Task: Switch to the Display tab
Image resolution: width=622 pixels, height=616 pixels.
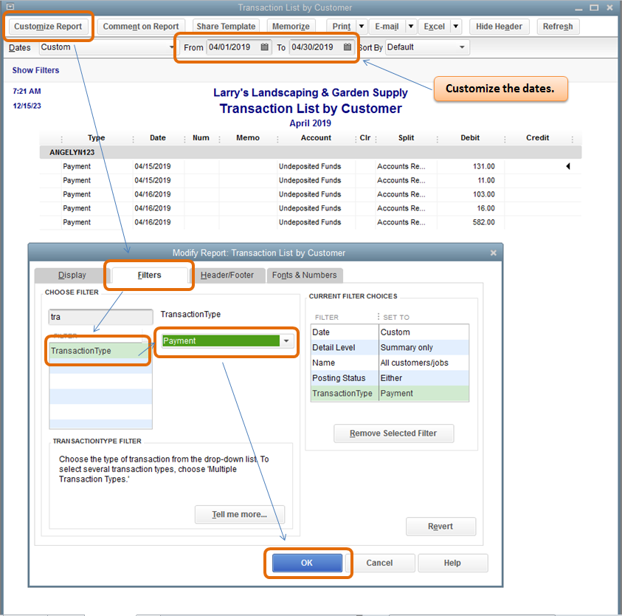Action: pyautogui.click(x=72, y=276)
